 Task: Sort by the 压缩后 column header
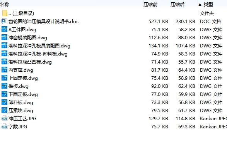pos(178,5)
